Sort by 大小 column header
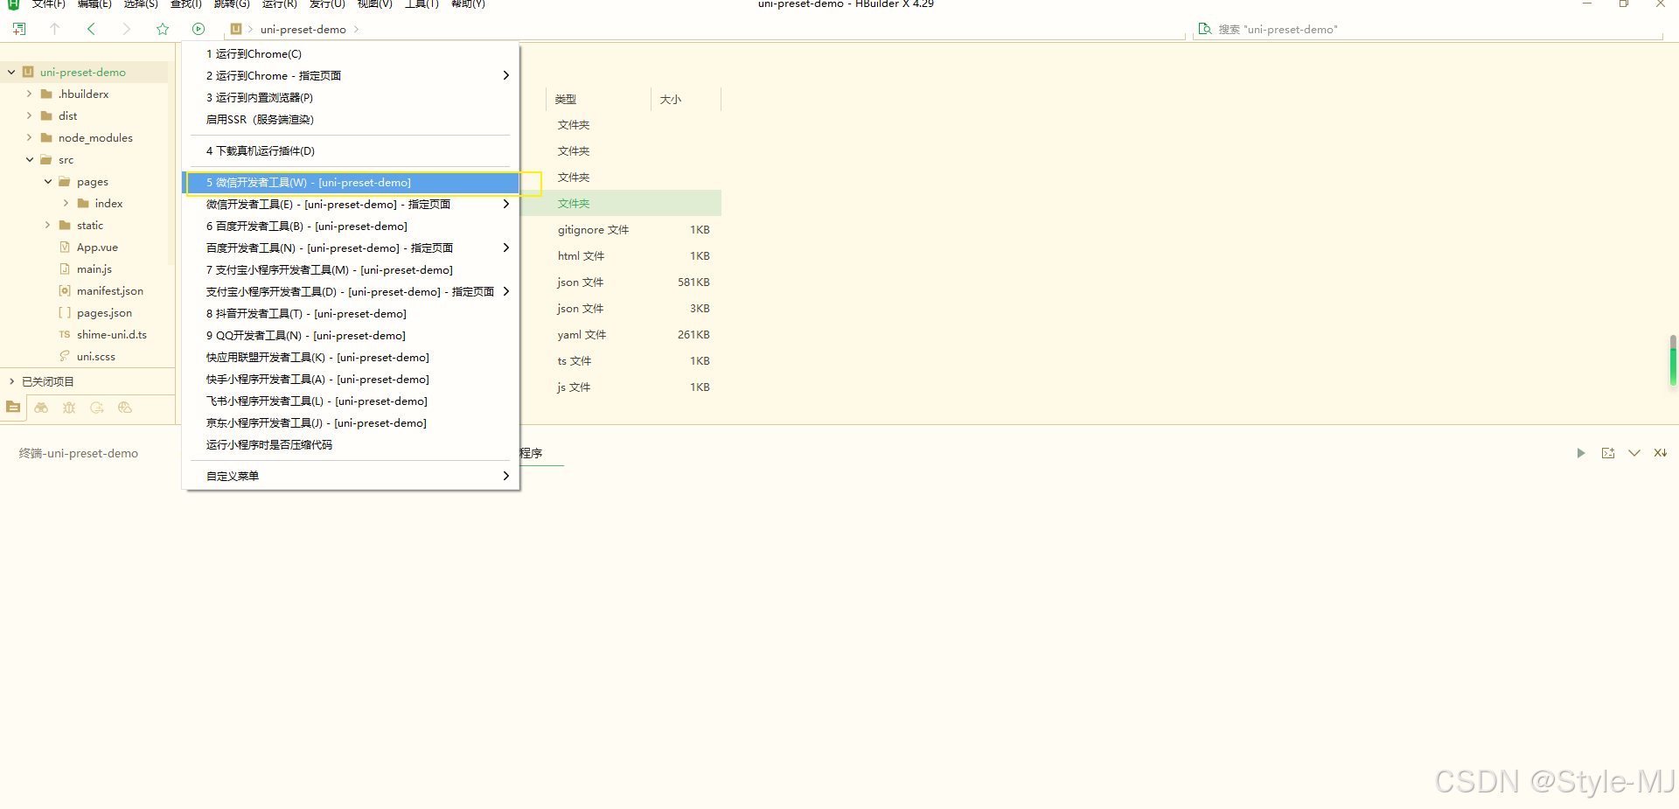This screenshot has height=809, width=1679. point(671,99)
